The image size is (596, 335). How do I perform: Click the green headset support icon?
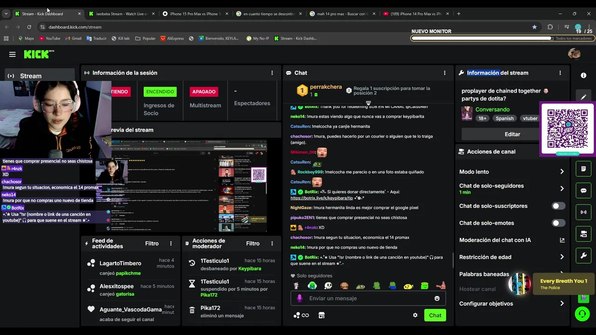[x=582, y=314]
